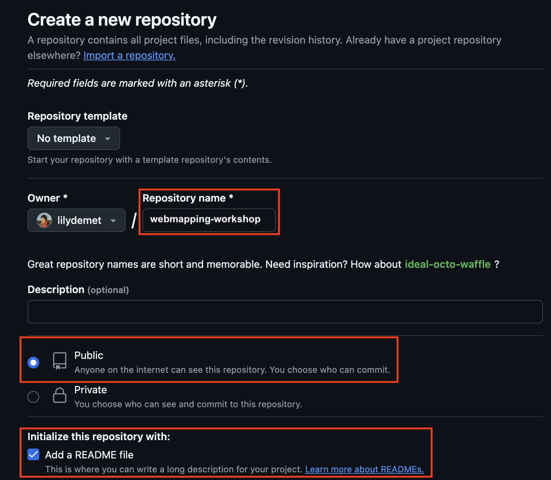This screenshot has width=551, height=480.
Task: Open the lilydemet owner dropdown
Action: tap(77, 220)
